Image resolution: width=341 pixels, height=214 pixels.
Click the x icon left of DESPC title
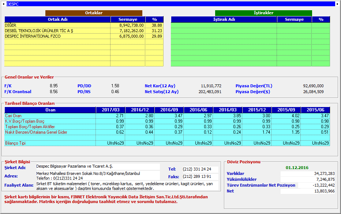pos(4,4)
